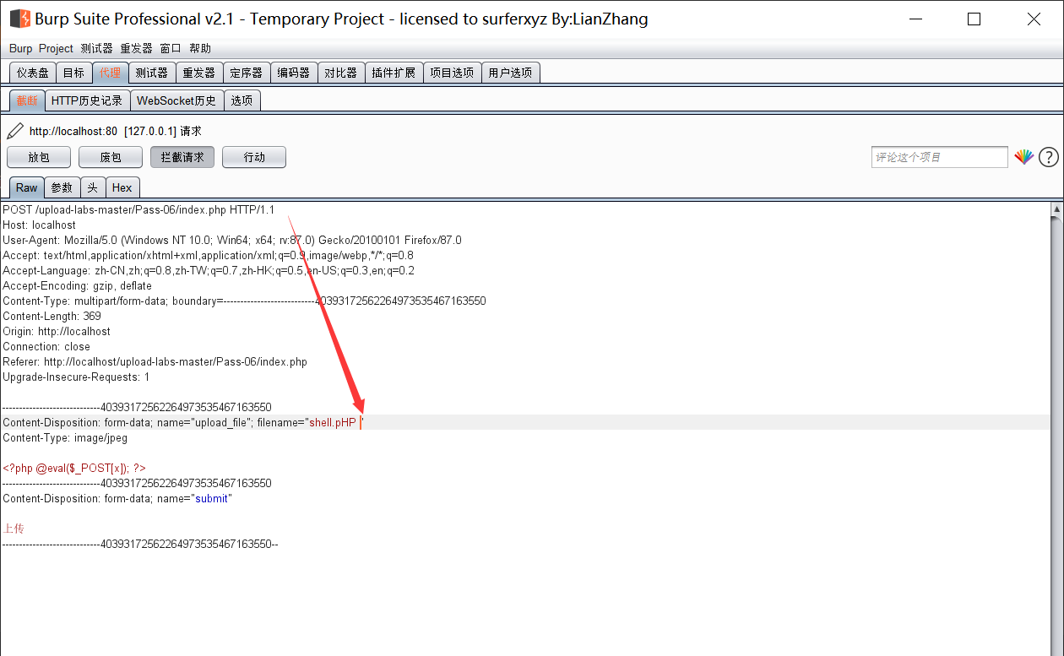Image resolution: width=1064 pixels, height=656 pixels.
Task: Click the 废包 drop button
Action: click(x=111, y=157)
